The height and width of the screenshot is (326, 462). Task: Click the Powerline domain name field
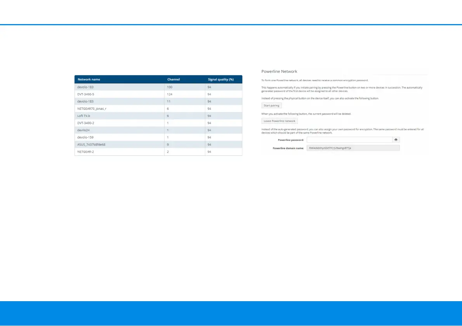coord(353,148)
